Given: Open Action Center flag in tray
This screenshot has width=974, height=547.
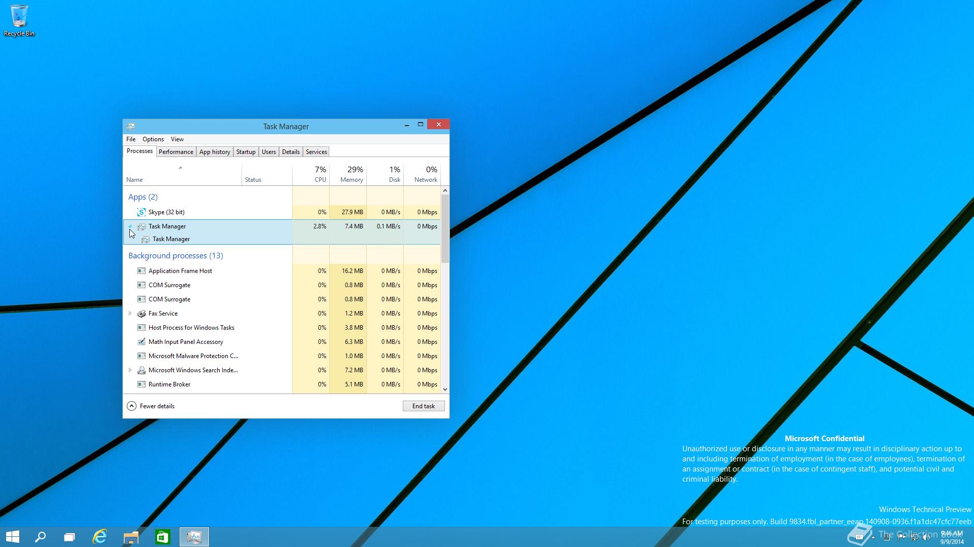Looking at the screenshot, I should (901, 537).
